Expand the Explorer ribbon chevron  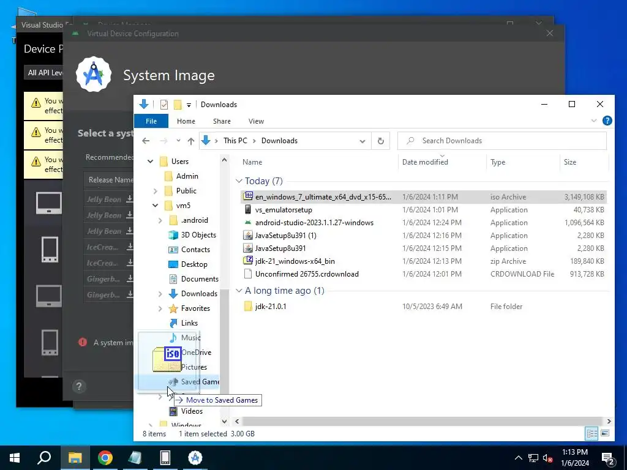pyautogui.click(x=594, y=121)
